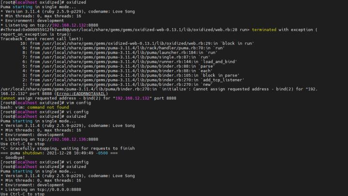The height and width of the screenshot is (196, 348).
Task: Click the '- Goodbye!' line
Action: [x=13, y=157]
